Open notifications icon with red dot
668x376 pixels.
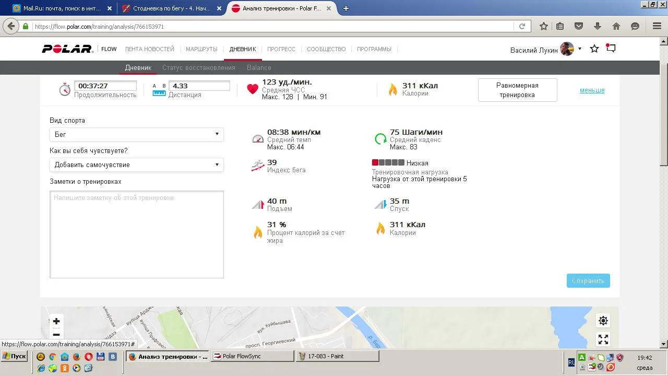click(x=611, y=49)
